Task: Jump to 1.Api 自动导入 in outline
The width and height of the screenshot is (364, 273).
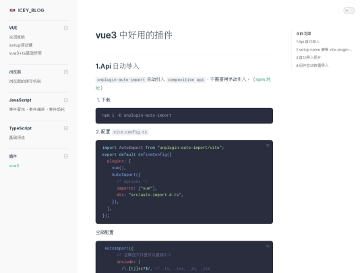Action: pyautogui.click(x=308, y=42)
